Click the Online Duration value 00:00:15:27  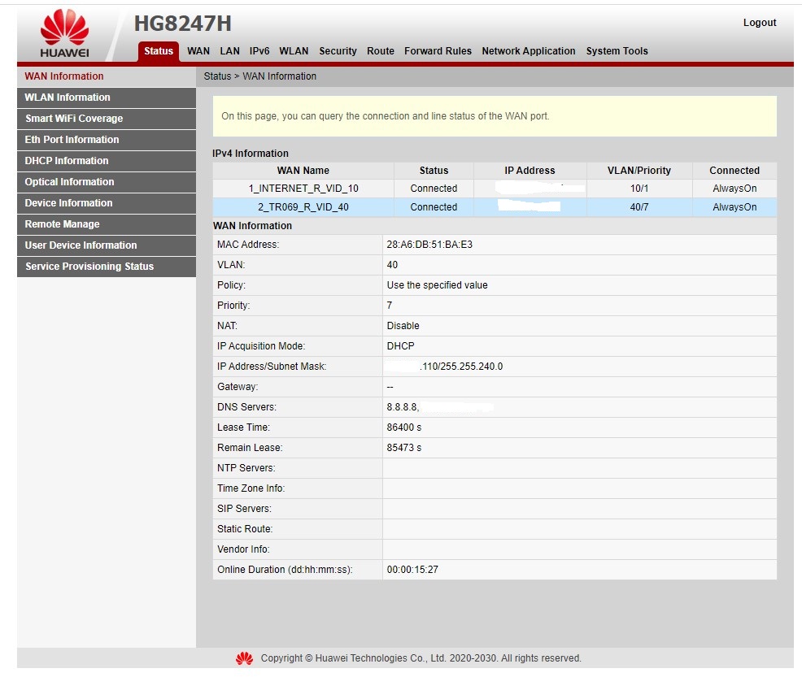pyautogui.click(x=412, y=570)
